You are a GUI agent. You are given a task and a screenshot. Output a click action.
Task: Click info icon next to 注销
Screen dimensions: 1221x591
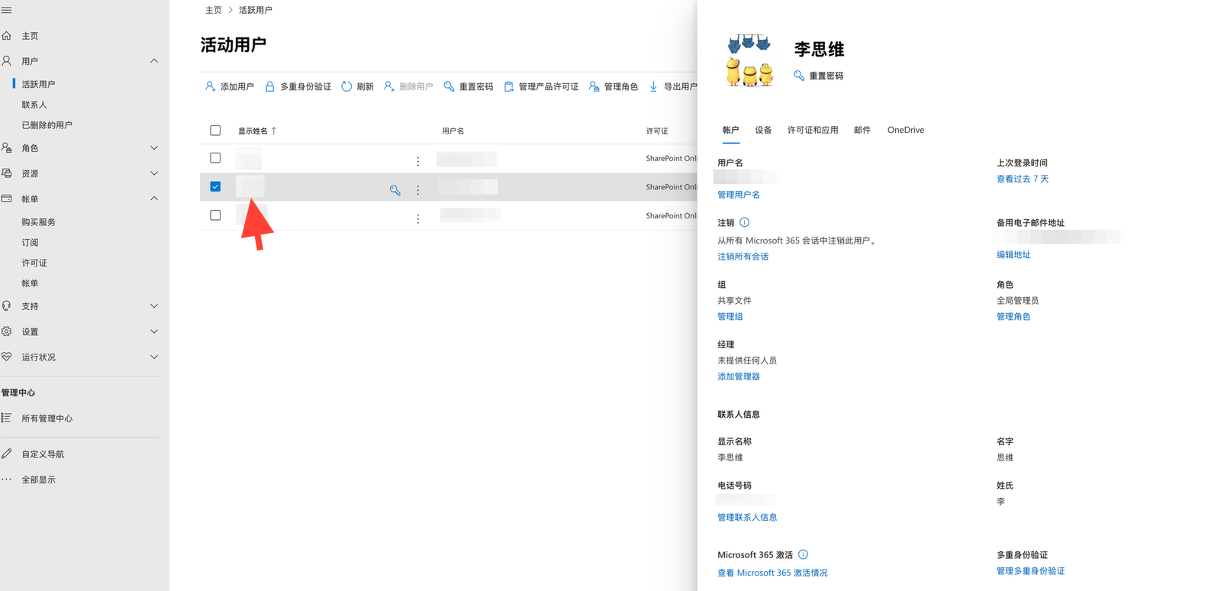tap(744, 222)
